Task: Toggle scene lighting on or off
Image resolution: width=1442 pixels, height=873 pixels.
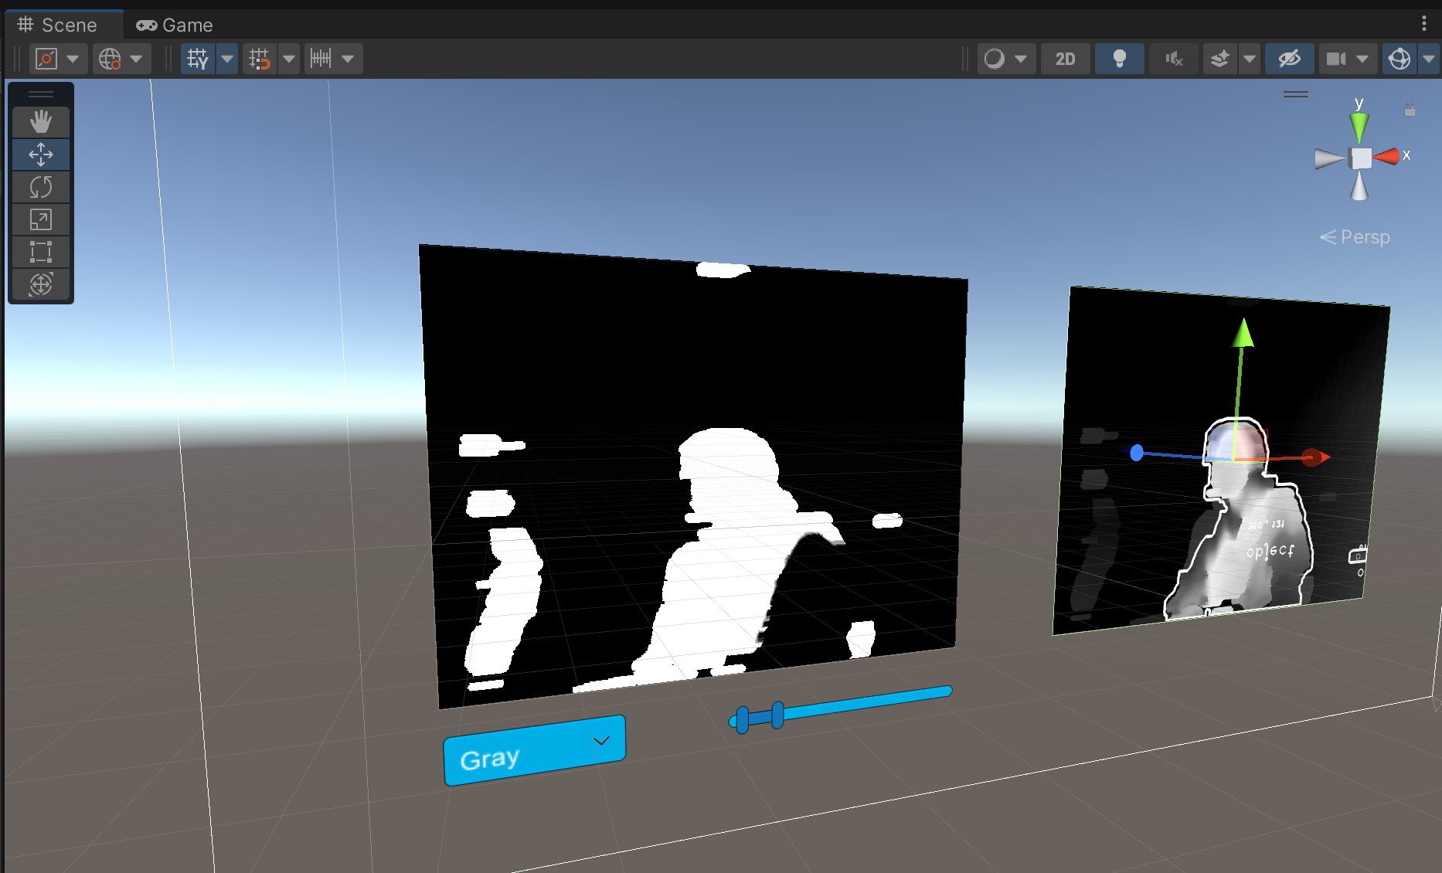Action: pos(1119,58)
